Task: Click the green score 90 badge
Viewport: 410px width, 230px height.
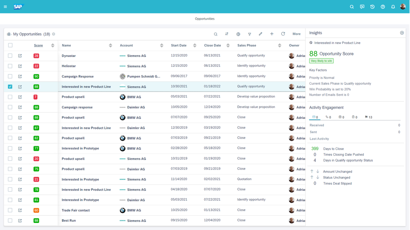Action: tap(36, 76)
